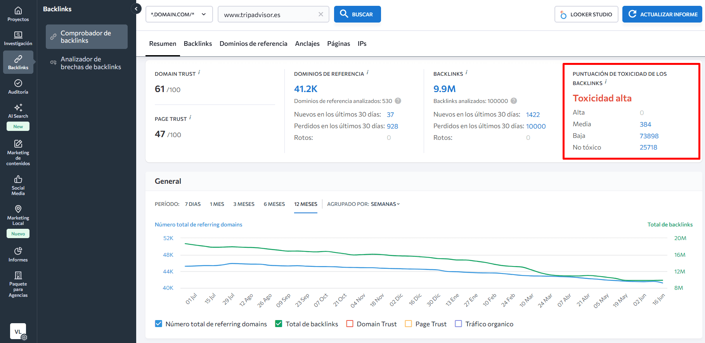Open Media toxicity count 384

(x=645, y=124)
